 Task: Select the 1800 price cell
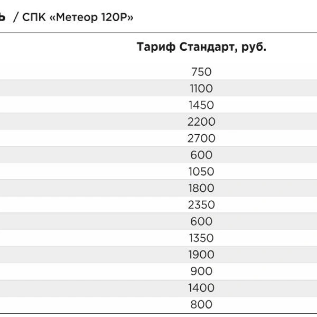[201, 188]
